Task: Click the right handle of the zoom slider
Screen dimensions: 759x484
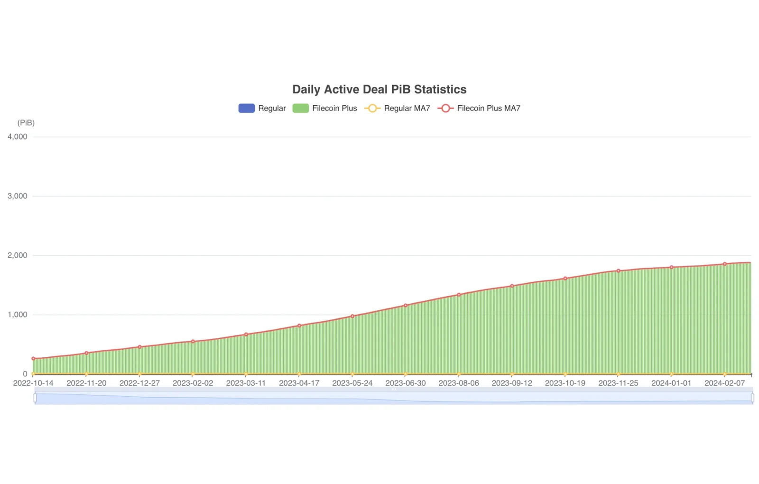Action: click(752, 398)
